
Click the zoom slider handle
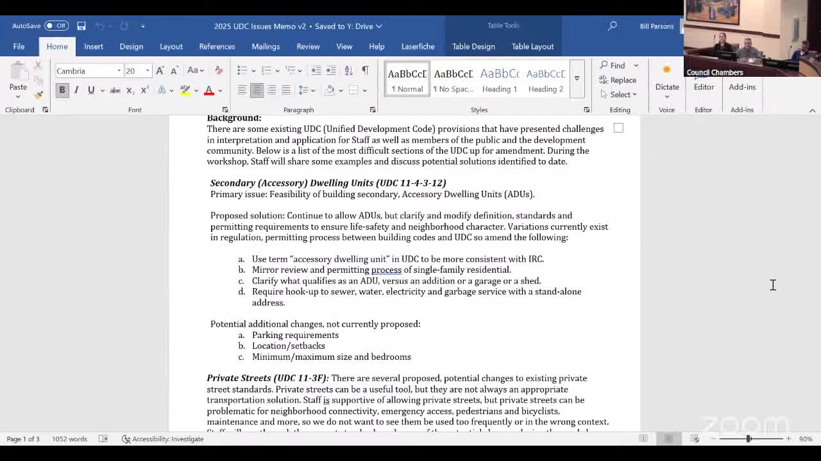coord(749,439)
